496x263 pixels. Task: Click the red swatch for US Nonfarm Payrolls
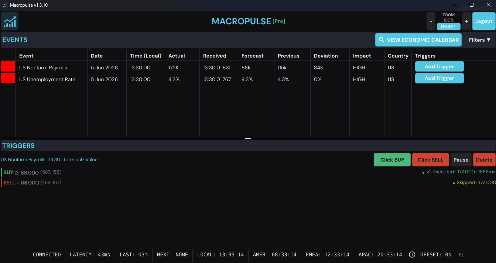click(8, 67)
